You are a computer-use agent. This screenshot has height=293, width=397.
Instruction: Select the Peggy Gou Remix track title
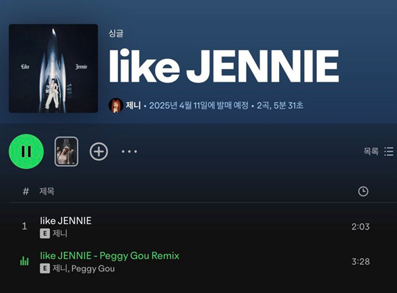[110, 256]
